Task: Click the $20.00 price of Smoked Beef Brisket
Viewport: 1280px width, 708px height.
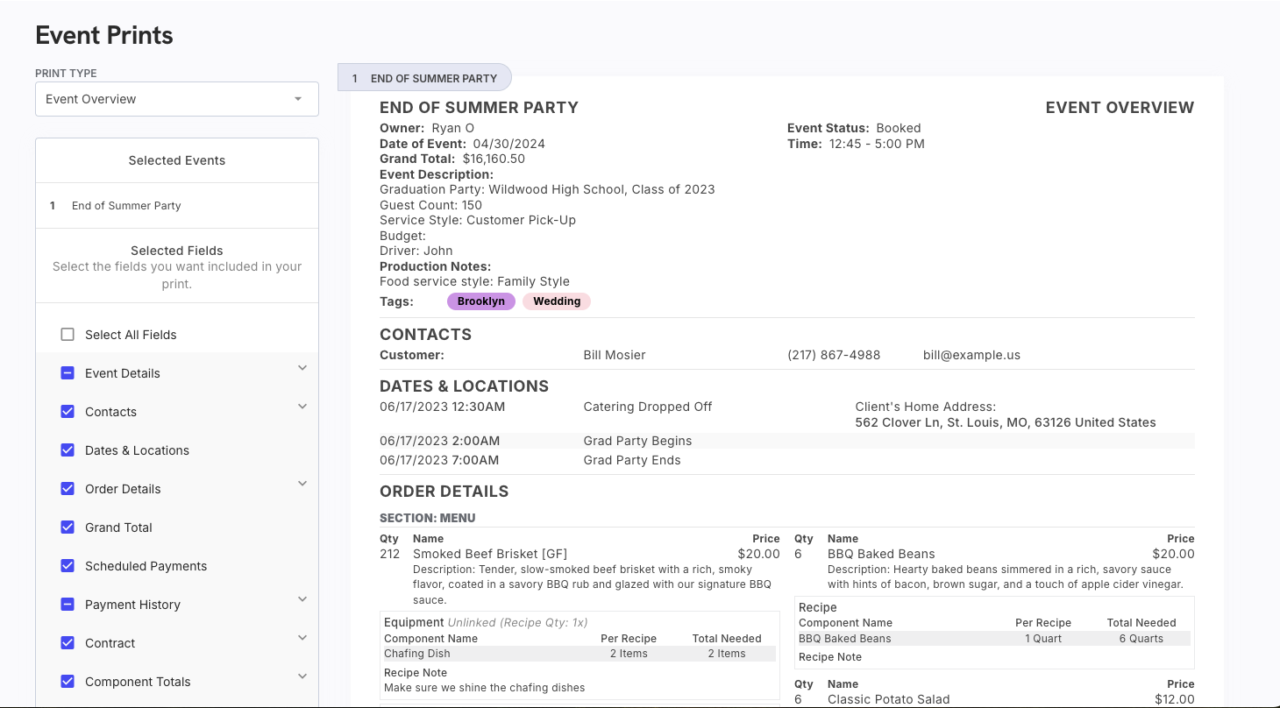Action: coord(758,554)
